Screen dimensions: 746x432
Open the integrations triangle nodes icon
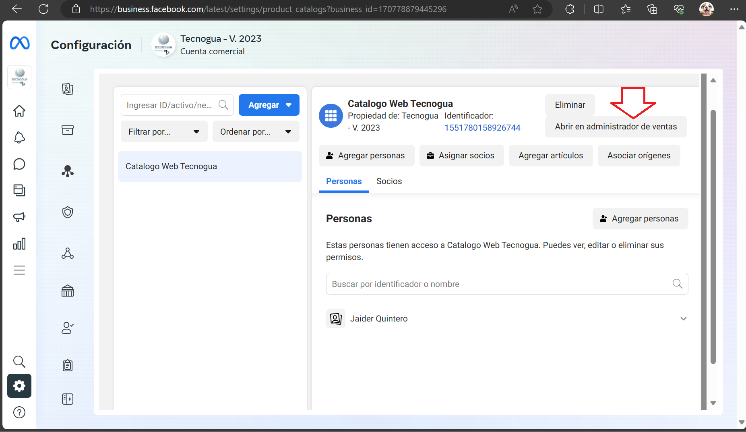coord(68,253)
